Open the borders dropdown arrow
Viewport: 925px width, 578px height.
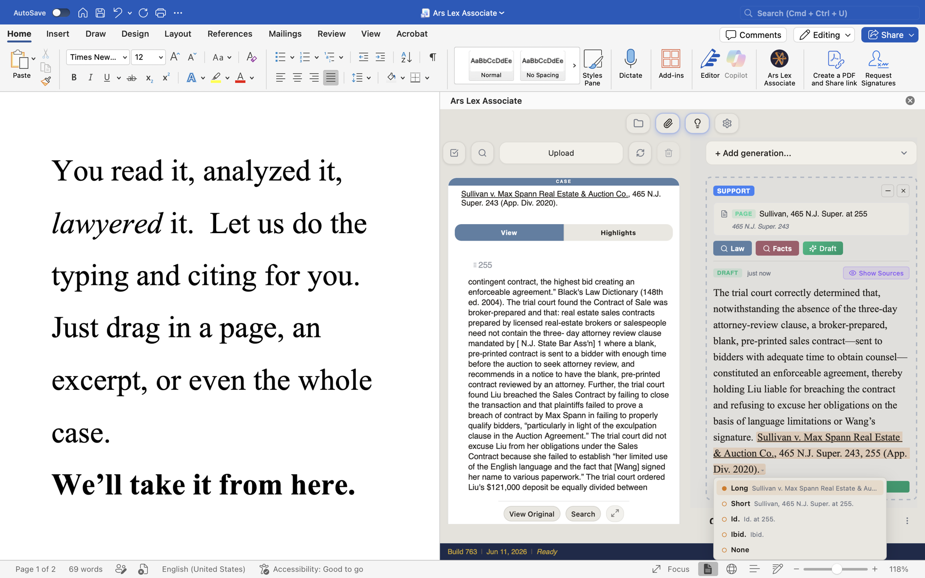[427, 78]
